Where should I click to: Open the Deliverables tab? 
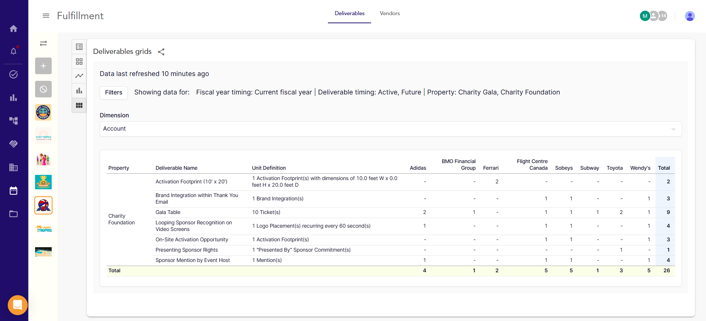pyautogui.click(x=349, y=13)
